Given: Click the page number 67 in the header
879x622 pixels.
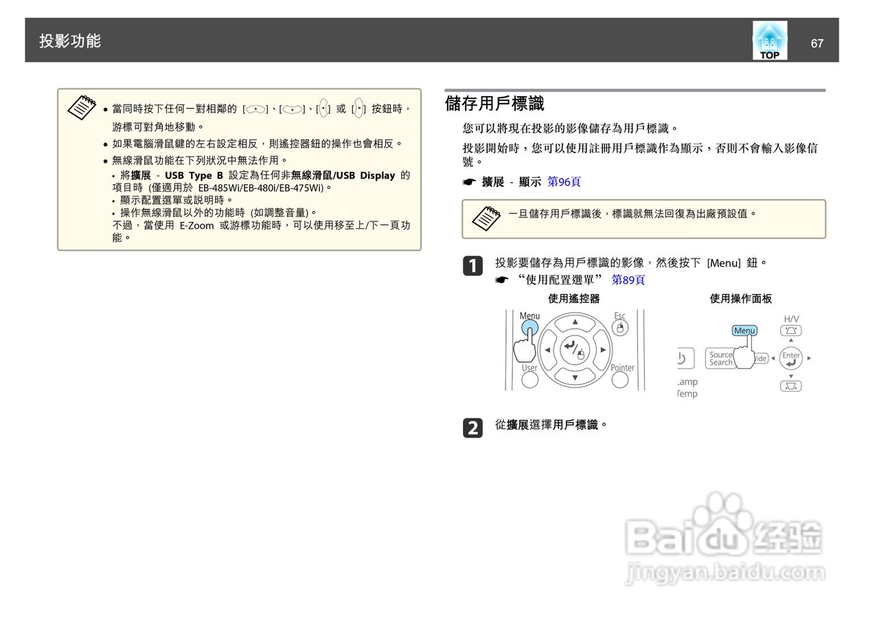Looking at the screenshot, I should (817, 43).
